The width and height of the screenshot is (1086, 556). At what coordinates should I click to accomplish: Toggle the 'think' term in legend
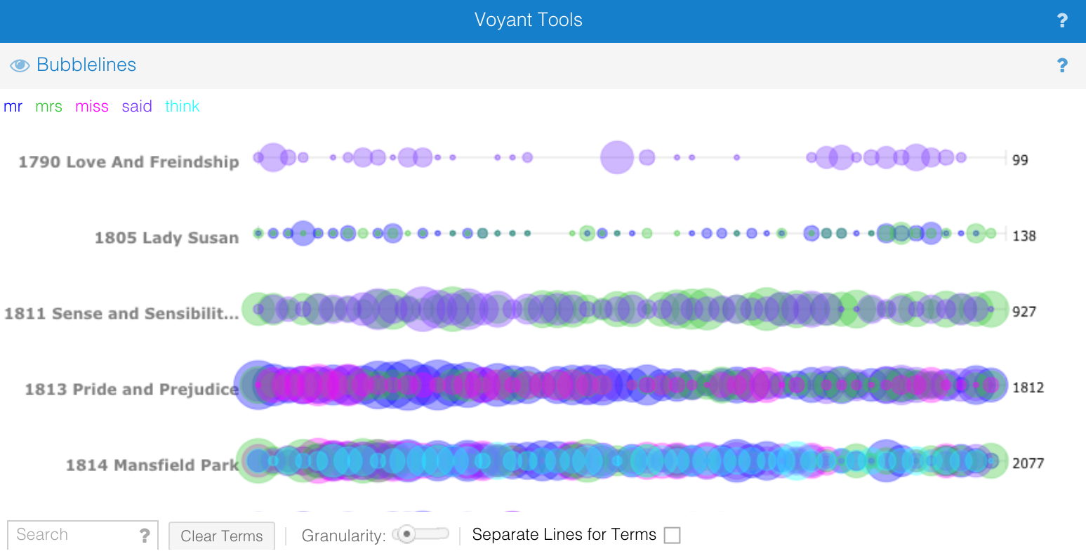[183, 107]
